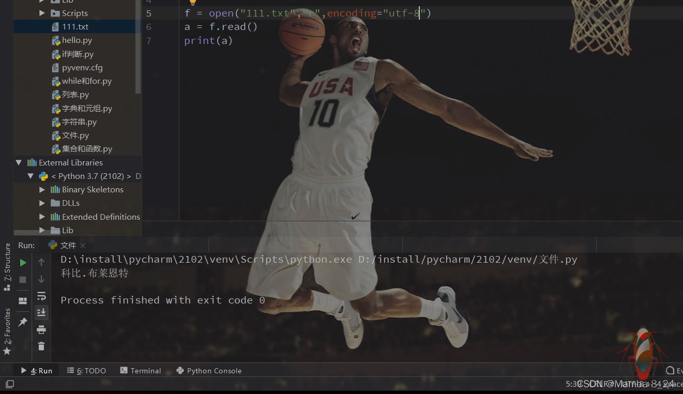This screenshot has height=394, width=683.
Task: Expand the DLLs folder
Action: point(42,203)
